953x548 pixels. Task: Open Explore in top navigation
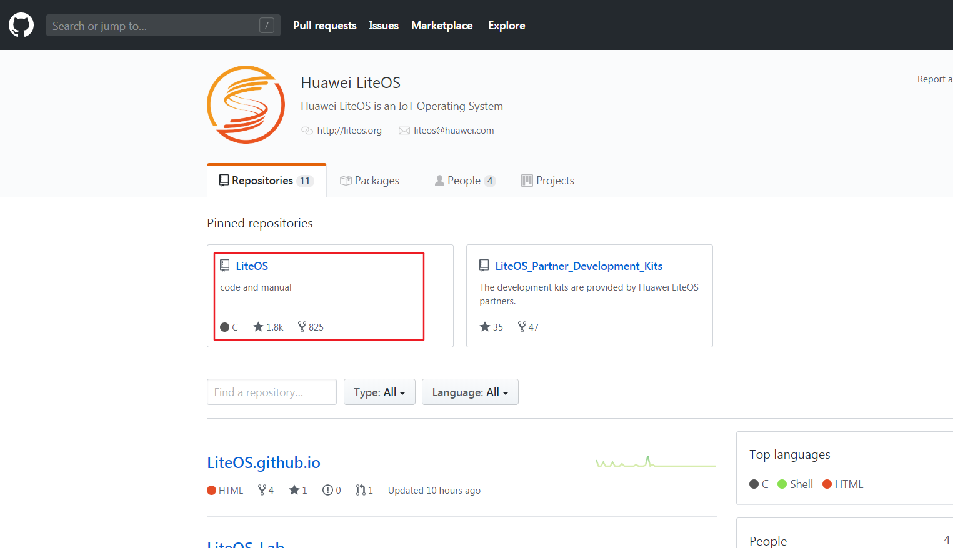click(x=507, y=26)
